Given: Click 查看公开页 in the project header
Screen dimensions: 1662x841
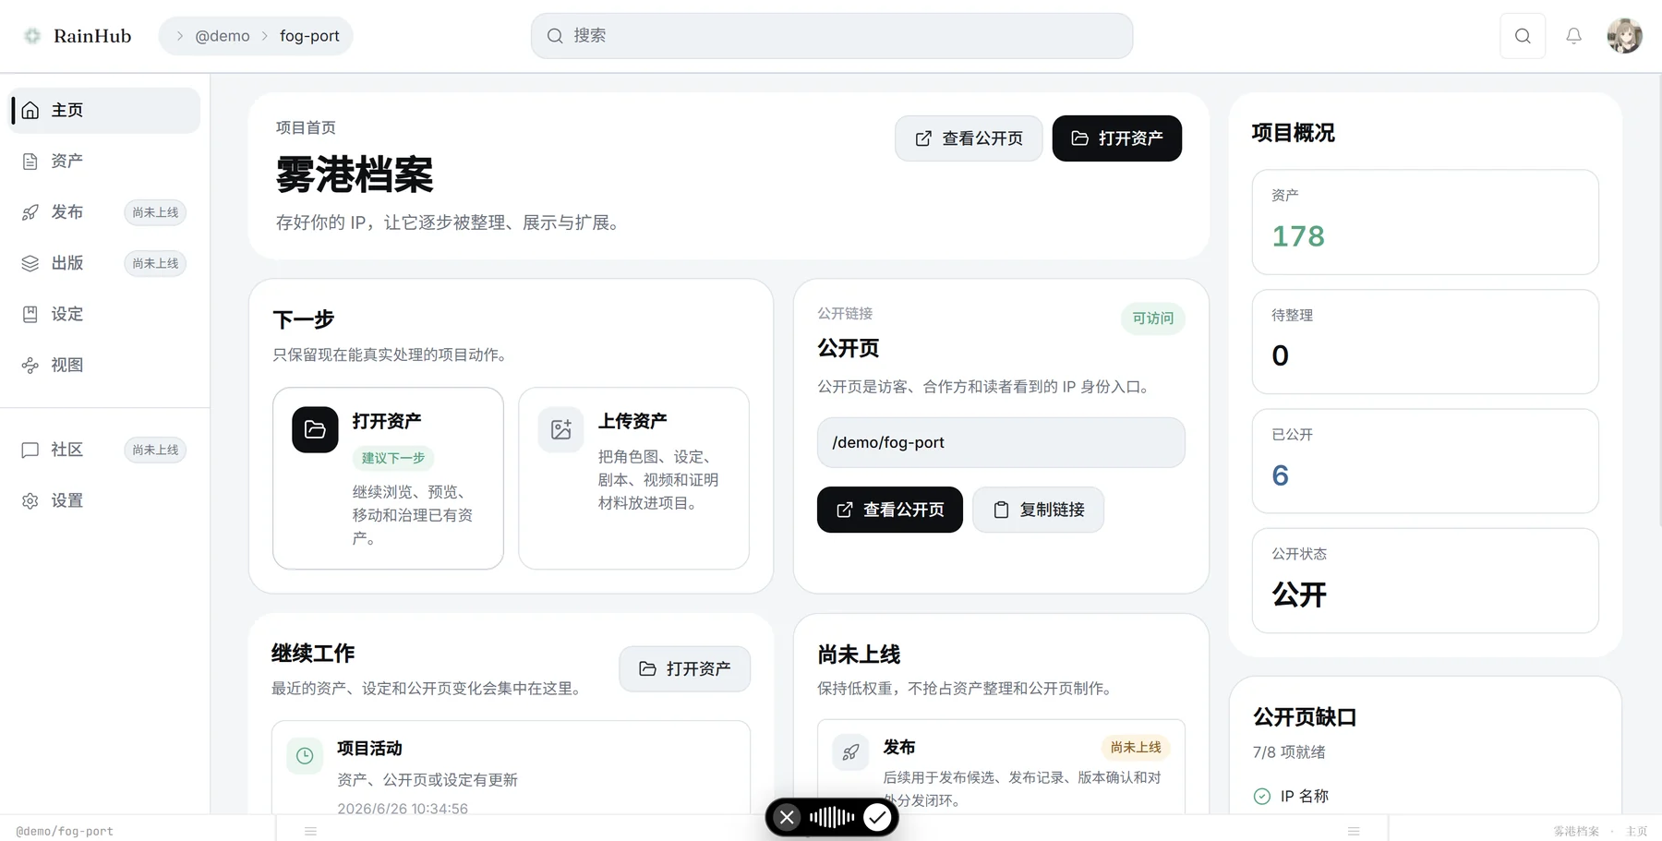Looking at the screenshot, I should [969, 138].
